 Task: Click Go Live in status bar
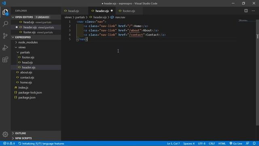click(x=236, y=144)
